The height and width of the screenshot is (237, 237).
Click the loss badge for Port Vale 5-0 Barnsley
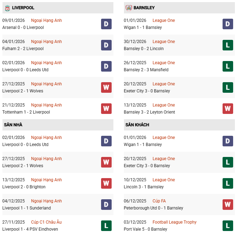pyautogui.click(x=228, y=226)
